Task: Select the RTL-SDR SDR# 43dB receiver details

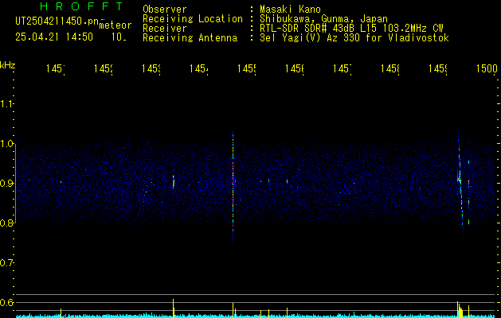Action: click(351, 29)
